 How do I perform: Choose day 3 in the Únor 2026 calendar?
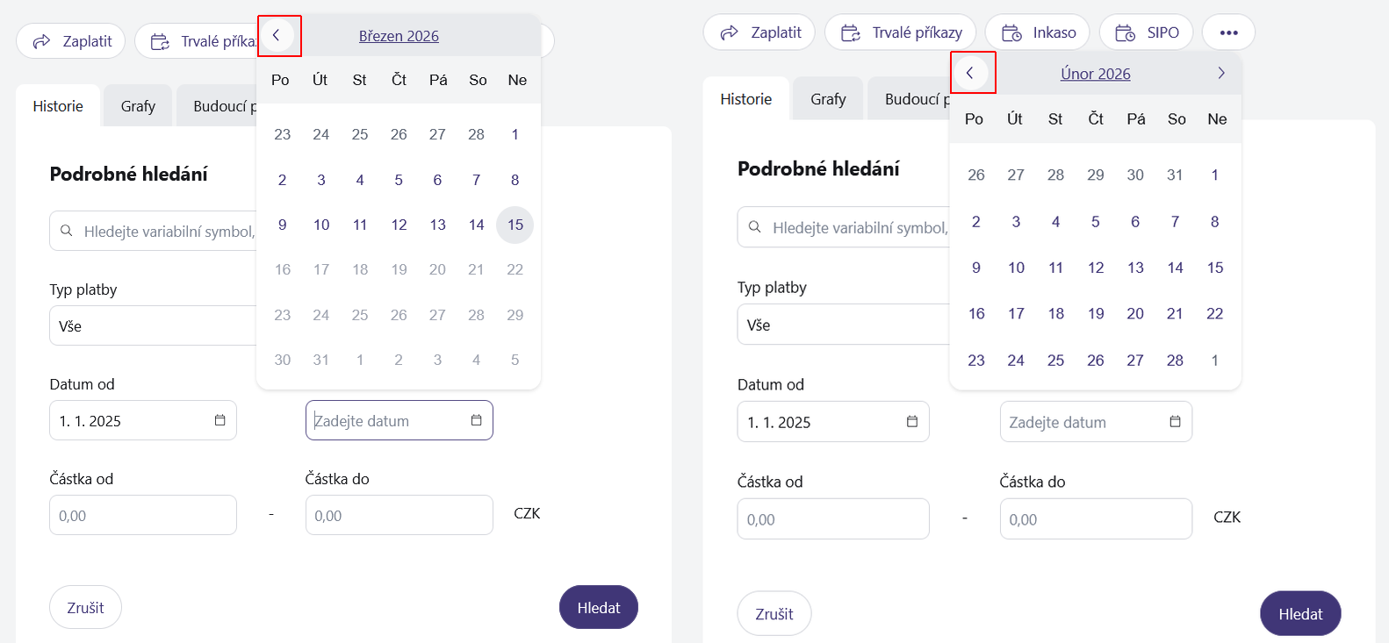click(1016, 221)
